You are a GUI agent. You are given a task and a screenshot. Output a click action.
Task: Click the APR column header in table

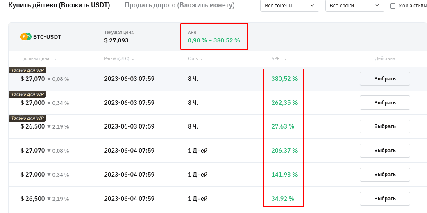pos(275,58)
